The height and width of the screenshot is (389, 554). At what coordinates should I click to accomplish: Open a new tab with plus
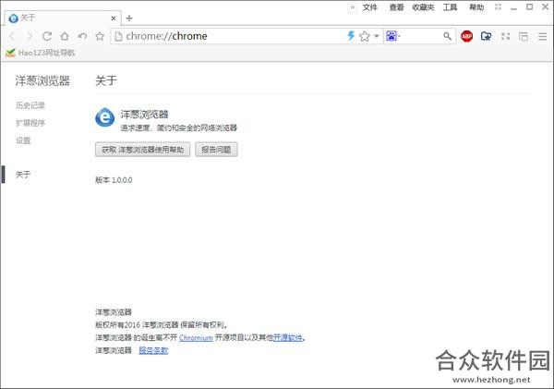[x=129, y=18]
